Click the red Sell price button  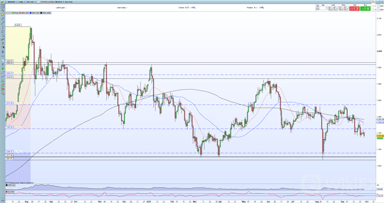pyautogui.click(x=355, y=8)
